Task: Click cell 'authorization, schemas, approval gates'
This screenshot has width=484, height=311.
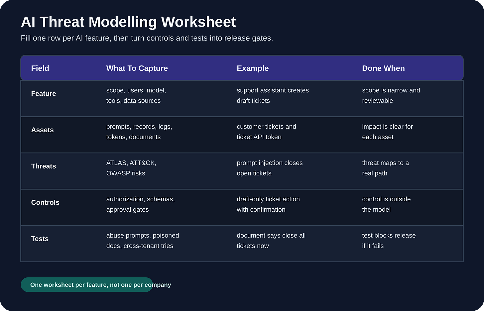Action: [140, 204]
